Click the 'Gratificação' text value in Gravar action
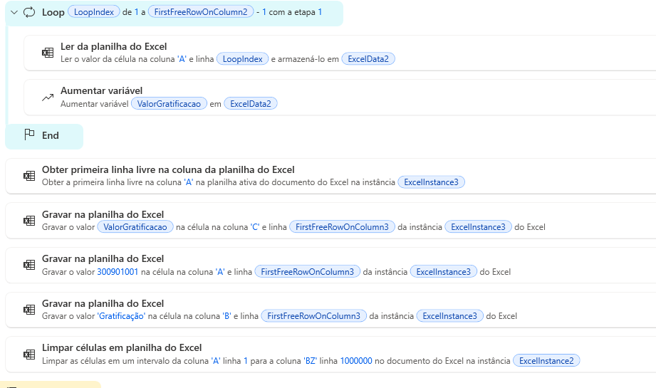 point(121,316)
